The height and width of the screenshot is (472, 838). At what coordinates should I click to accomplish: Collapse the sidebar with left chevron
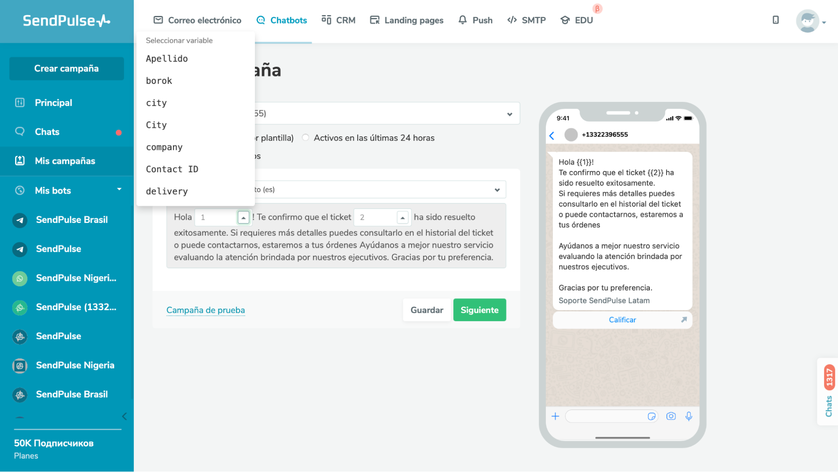[x=124, y=416]
